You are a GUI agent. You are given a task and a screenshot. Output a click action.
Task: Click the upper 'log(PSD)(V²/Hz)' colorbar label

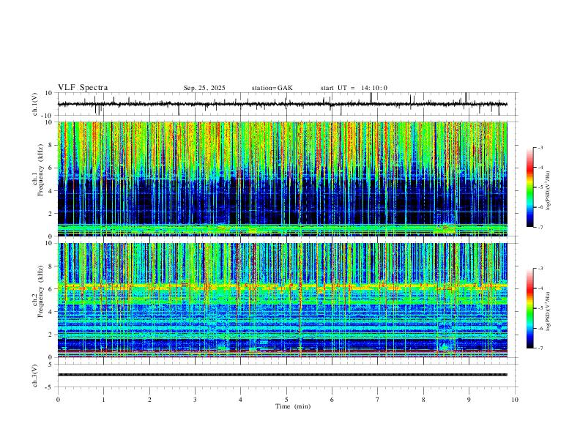(548, 191)
